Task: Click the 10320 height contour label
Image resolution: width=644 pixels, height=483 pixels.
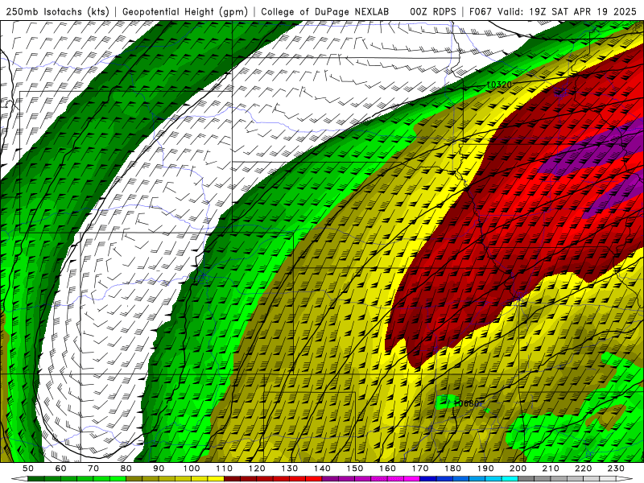Action: click(498, 85)
